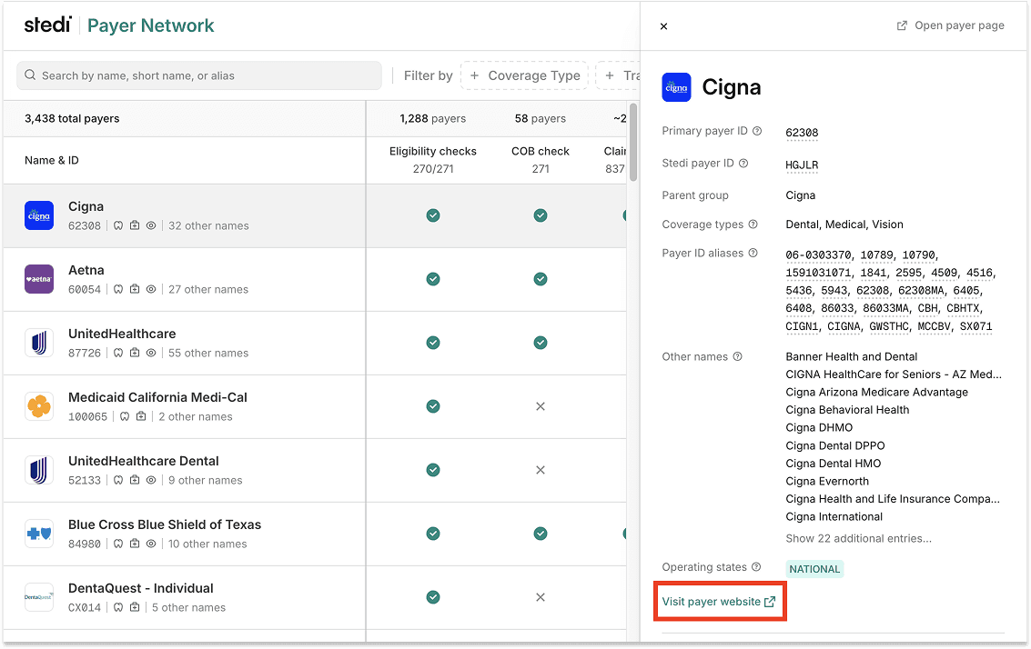Select Blue Cross Blue Shield of Texas name

pyautogui.click(x=165, y=524)
